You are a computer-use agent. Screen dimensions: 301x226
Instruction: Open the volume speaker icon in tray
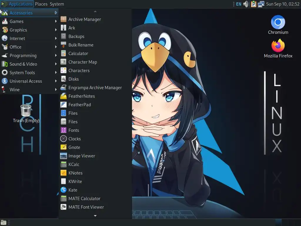point(246,4)
